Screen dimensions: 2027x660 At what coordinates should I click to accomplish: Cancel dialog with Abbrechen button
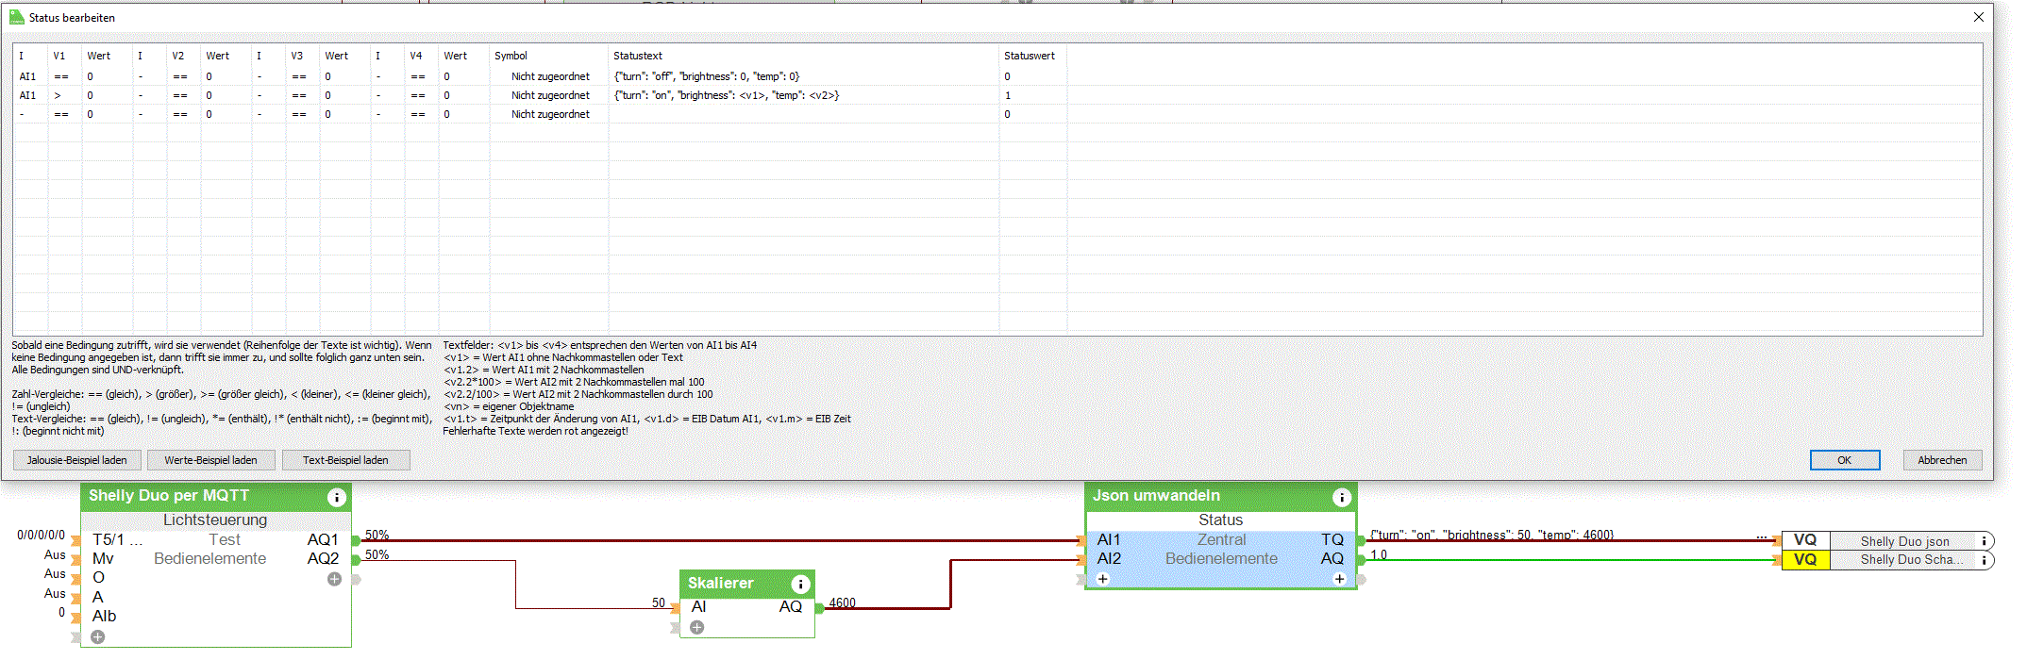[1942, 460]
